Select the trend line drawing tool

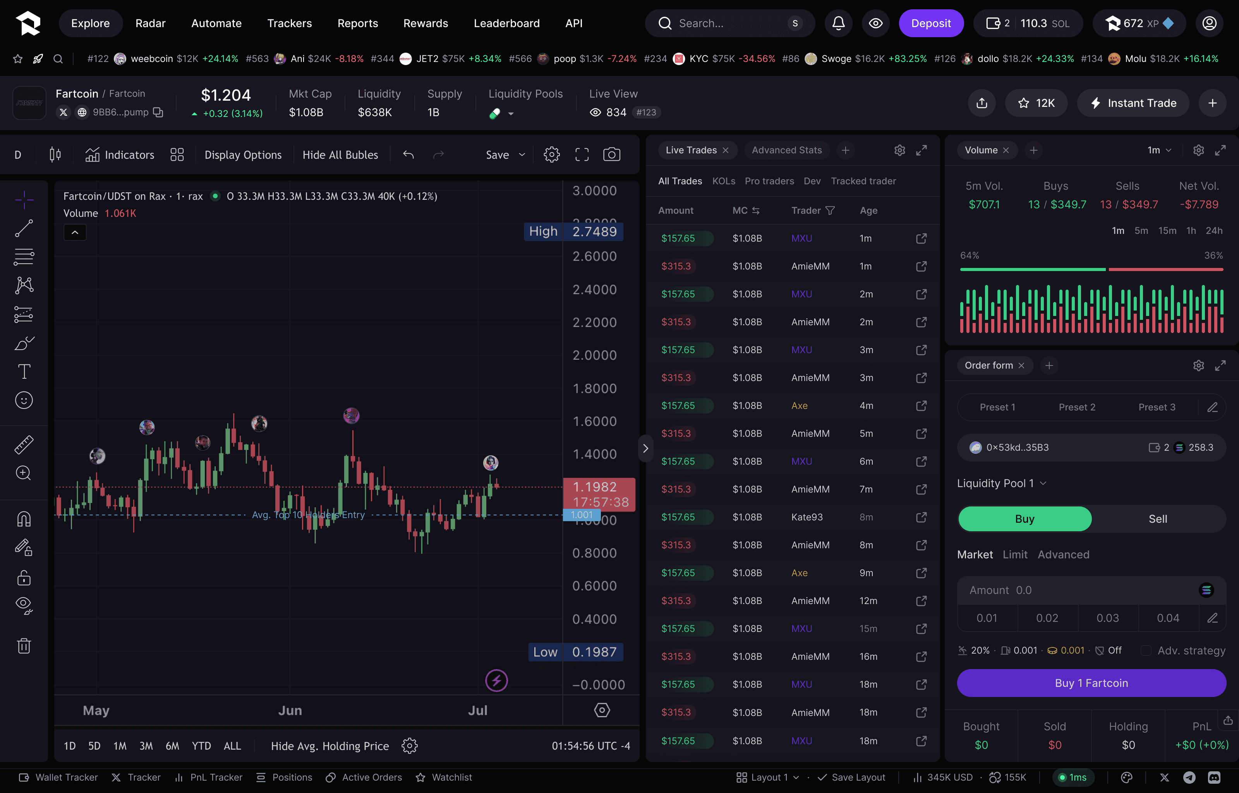click(x=24, y=228)
